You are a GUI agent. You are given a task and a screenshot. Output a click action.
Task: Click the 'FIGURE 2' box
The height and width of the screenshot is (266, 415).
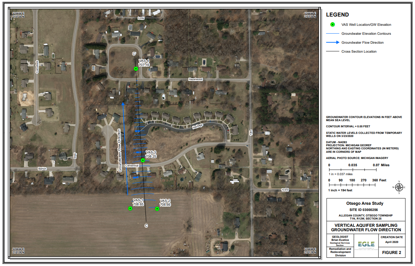point(392,253)
